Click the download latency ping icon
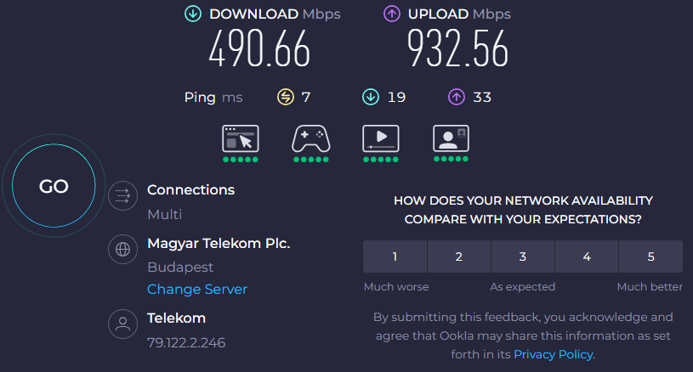 click(x=371, y=97)
